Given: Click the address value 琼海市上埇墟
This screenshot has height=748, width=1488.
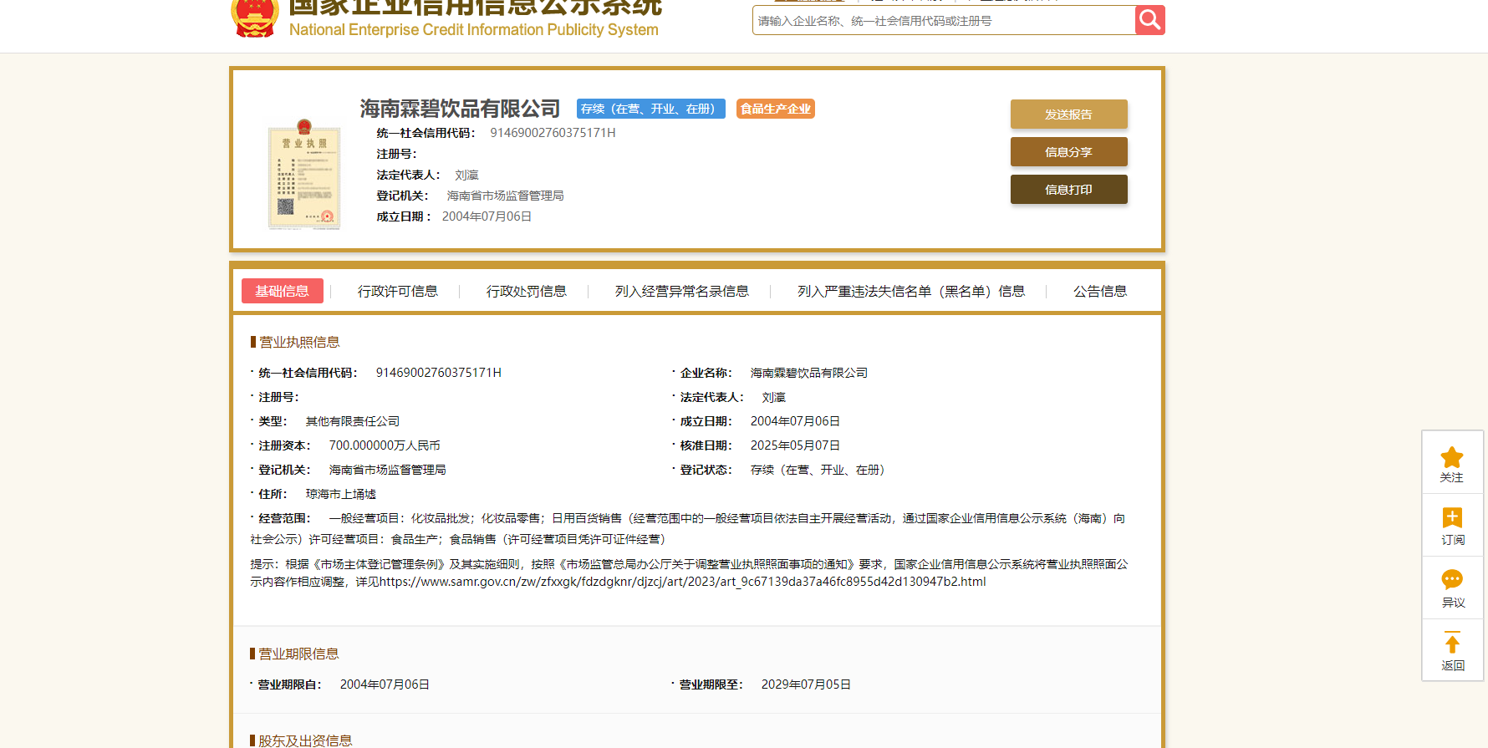Looking at the screenshot, I should (341, 494).
